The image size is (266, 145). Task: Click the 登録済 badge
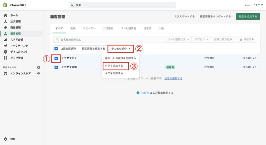170,67
